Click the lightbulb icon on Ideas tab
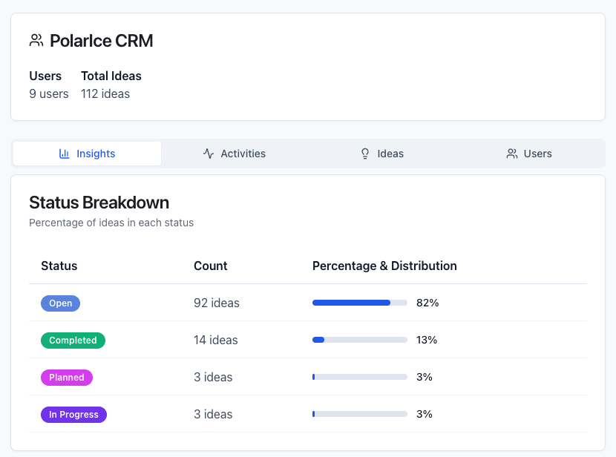616x457 pixels. (x=365, y=154)
